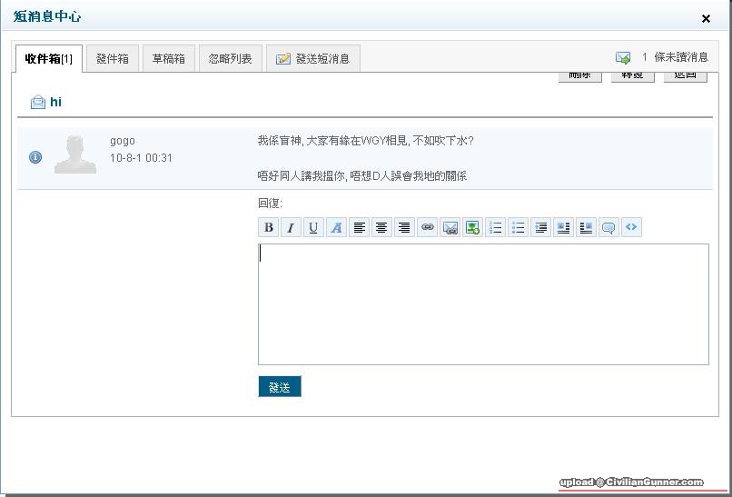Center-align the reply text
The width and height of the screenshot is (732, 497).
click(x=381, y=227)
